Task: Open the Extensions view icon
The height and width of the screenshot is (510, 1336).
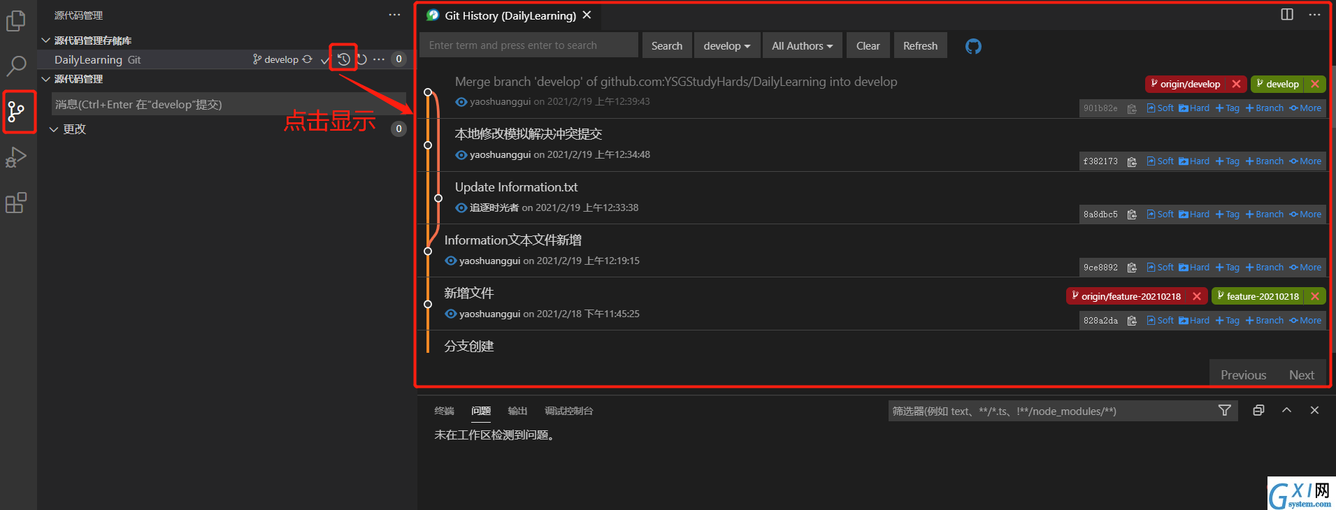Action: pyautogui.click(x=15, y=203)
